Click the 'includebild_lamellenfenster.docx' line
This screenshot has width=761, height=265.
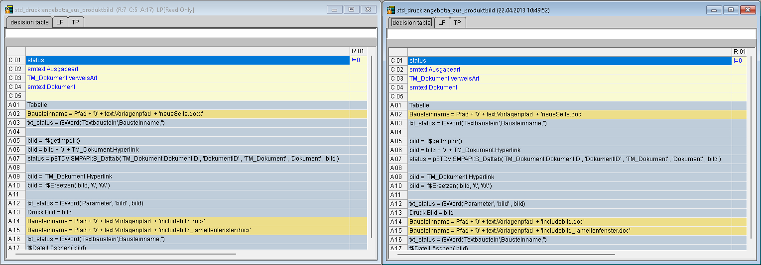pos(188,230)
